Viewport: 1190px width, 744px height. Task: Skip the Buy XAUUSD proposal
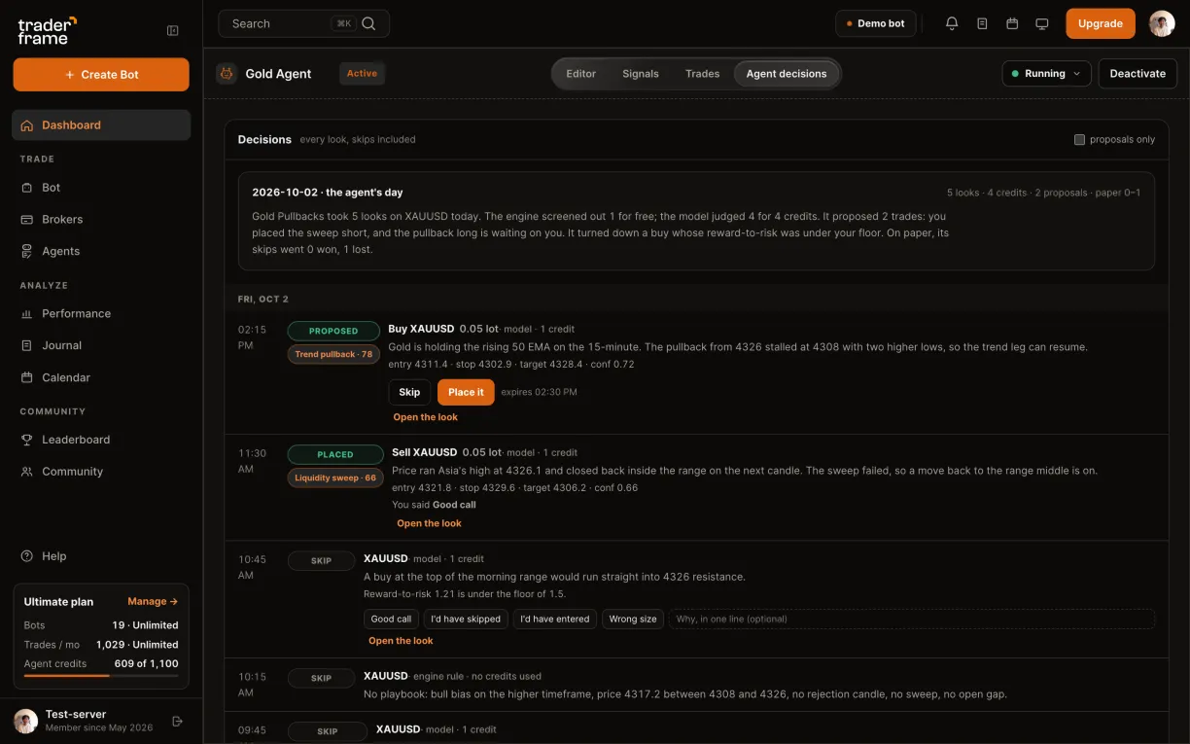coord(409,392)
